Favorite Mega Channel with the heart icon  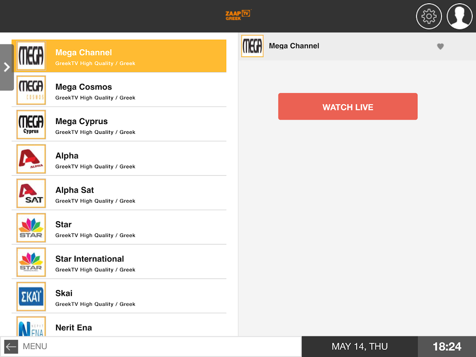[x=440, y=46]
